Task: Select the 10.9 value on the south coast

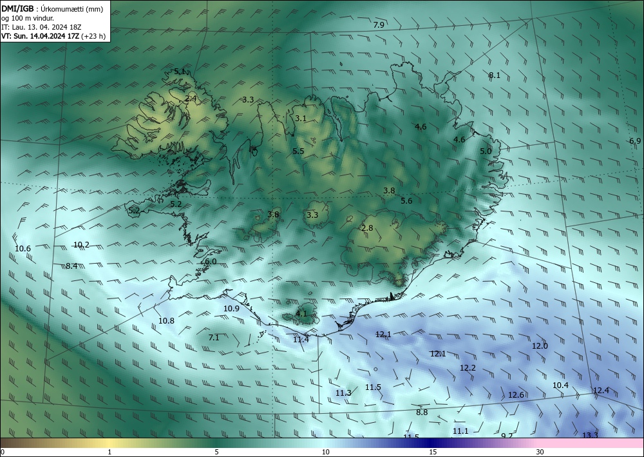Action: pyautogui.click(x=231, y=309)
